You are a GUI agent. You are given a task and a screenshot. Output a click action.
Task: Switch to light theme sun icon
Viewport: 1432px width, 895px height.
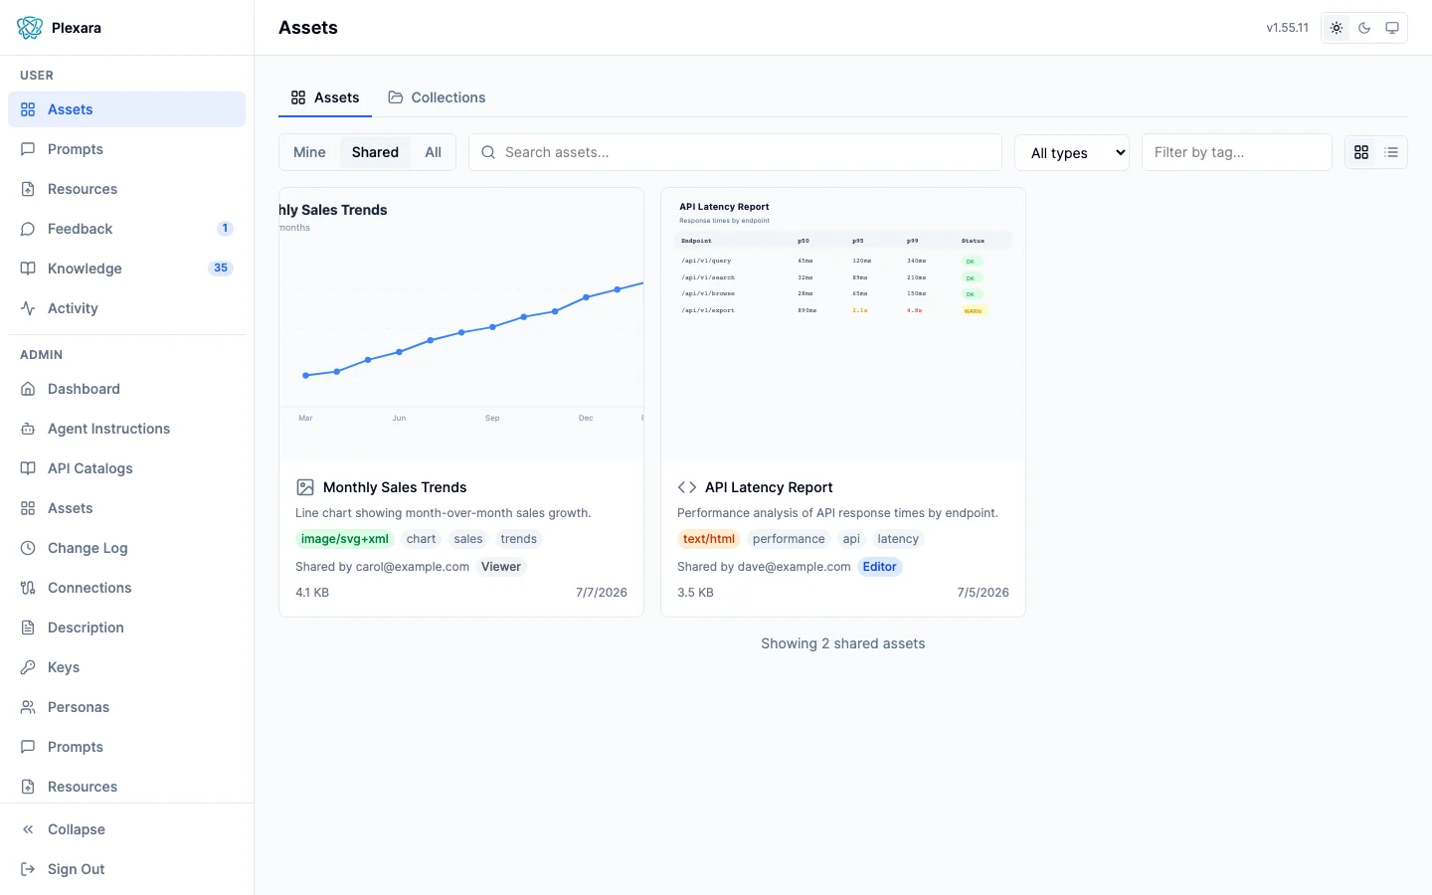1337,28
